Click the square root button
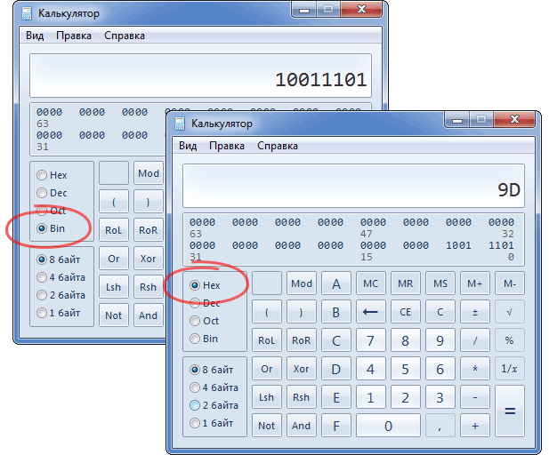Viewport: 549px width, 455px height. [x=509, y=312]
